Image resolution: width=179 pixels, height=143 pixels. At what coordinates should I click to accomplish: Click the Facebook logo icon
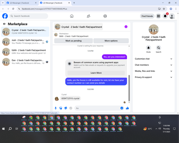(5, 16)
